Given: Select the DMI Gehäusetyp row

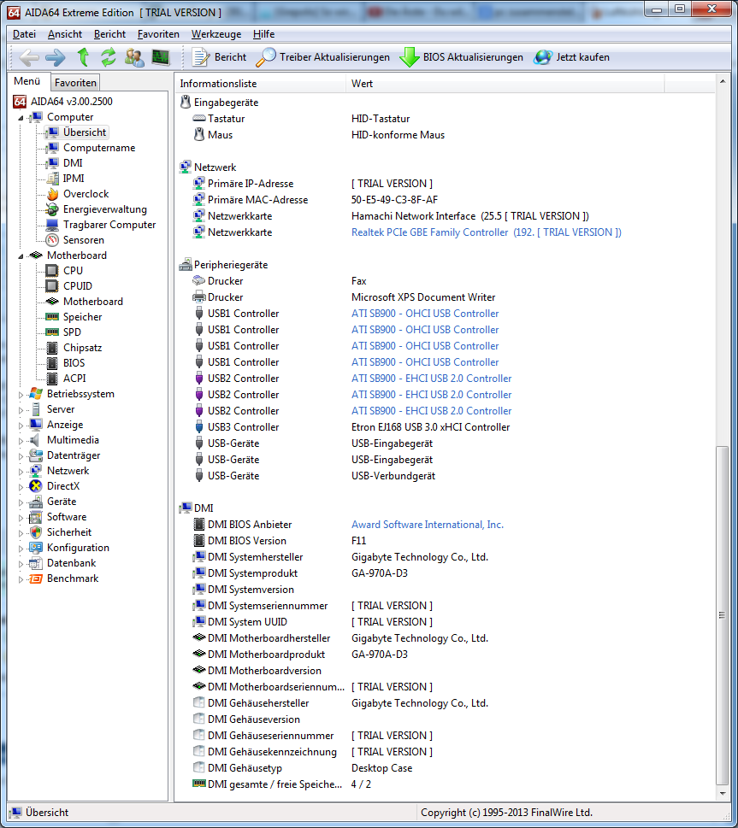Looking at the screenshot, I should 444,768.
